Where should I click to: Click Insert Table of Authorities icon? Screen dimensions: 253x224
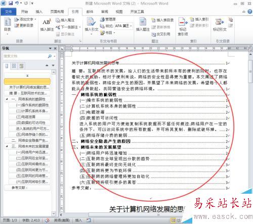click(231, 20)
